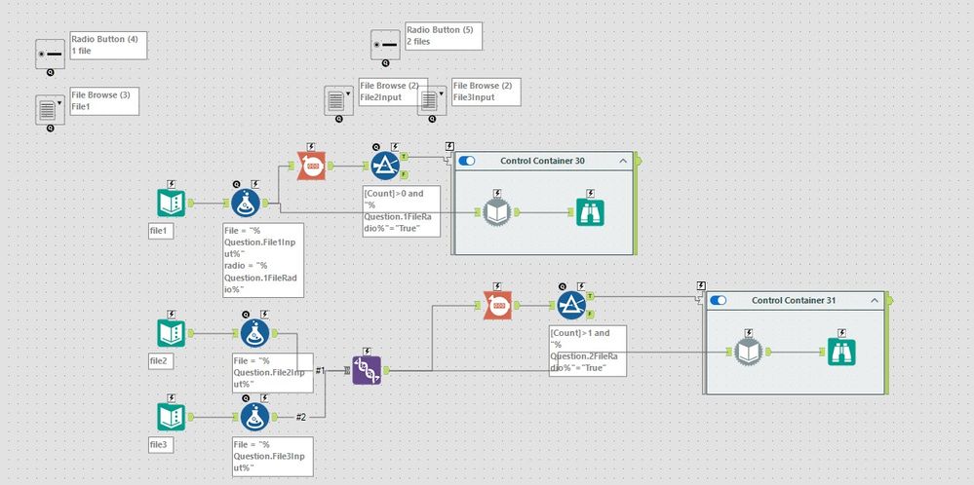The image size is (974, 485).
Task: Click the Control Container 30 output anchor
Action: pos(638,161)
